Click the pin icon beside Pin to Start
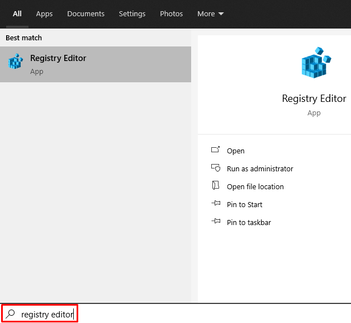 (216, 203)
